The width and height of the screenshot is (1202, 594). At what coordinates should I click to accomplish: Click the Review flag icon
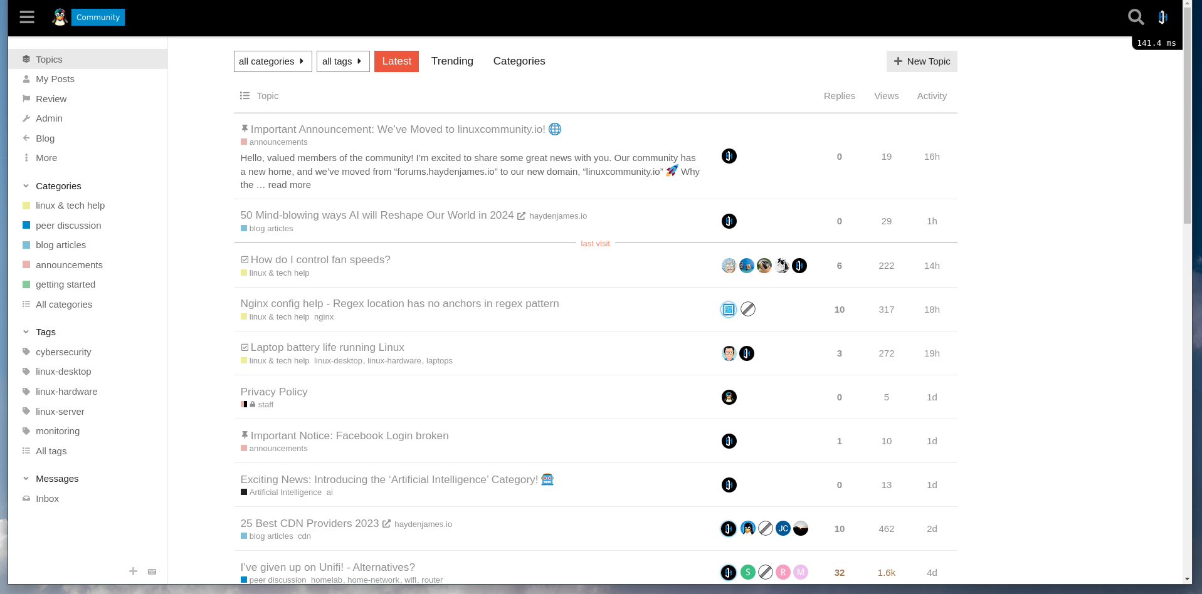[26, 98]
